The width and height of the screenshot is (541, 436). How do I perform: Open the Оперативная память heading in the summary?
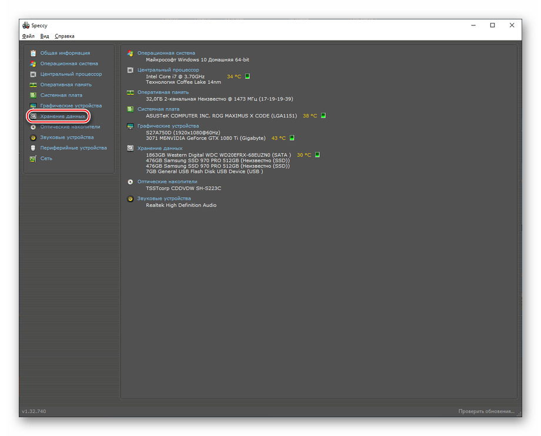coord(163,92)
